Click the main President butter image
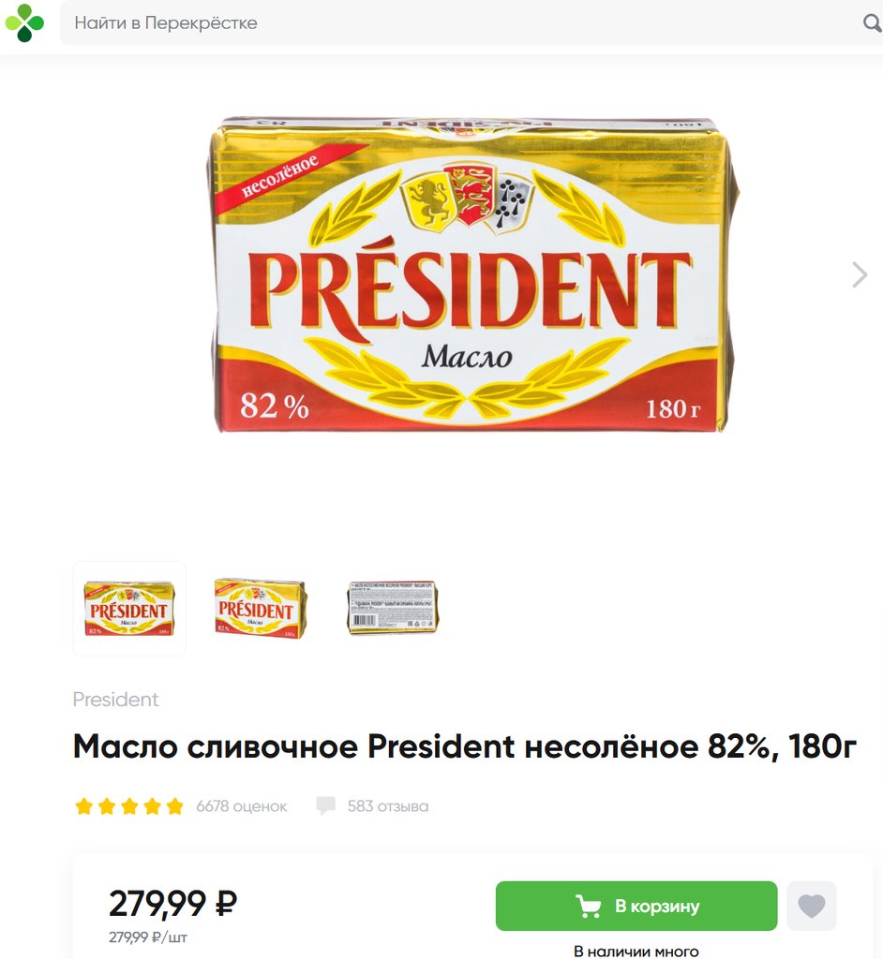Viewport: 883px width, 959px height. click(471, 275)
